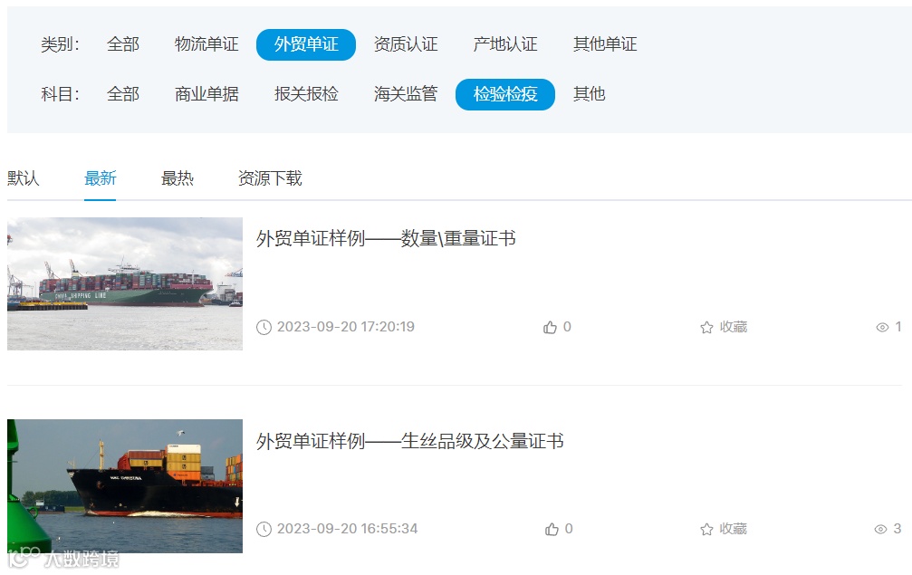Screen dimensions: 912x575
Task: Select 全部 in the 类别 filter
Action: pyautogui.click(x=123, y=44)
